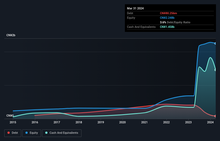
Task: Click the tooltip Debt row label
Action: pos(130,13)
